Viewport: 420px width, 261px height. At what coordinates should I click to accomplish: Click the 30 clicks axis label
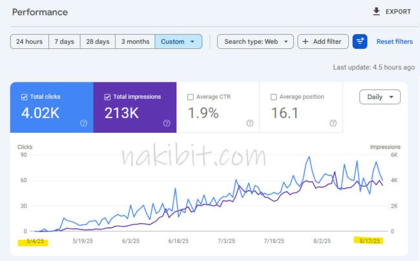[23, 206]
